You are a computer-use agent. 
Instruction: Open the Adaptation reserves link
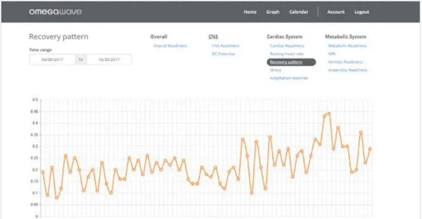pos(289,78)
